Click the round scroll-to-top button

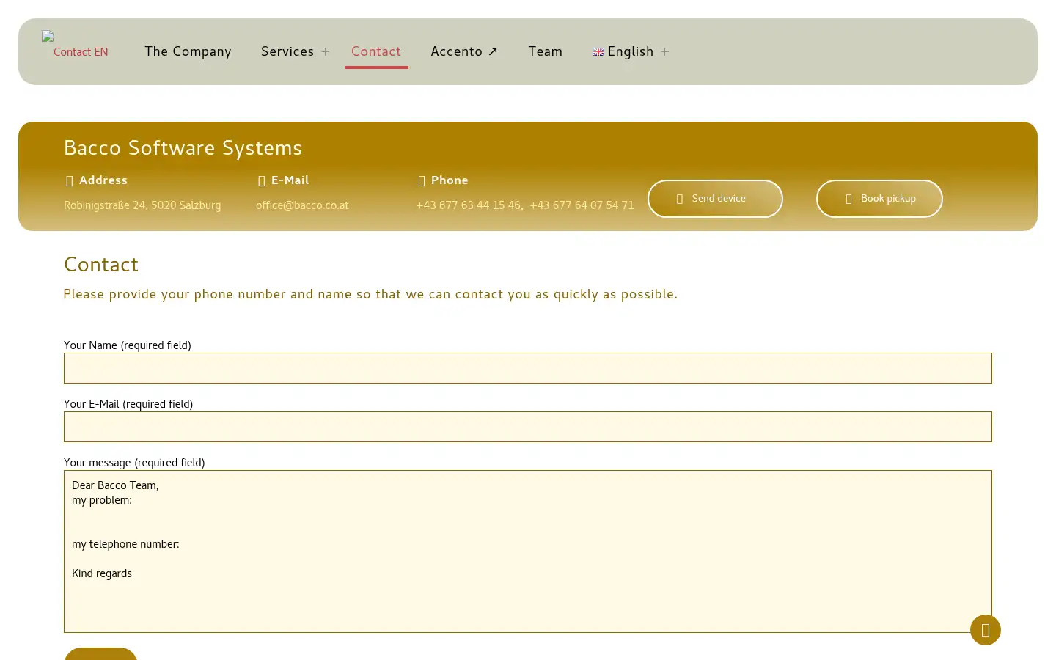(x=986, y=630)
